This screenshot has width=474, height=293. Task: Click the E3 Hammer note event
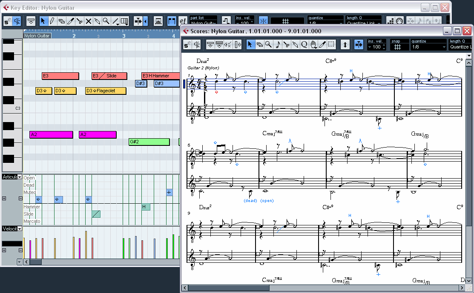coord(160,76)
